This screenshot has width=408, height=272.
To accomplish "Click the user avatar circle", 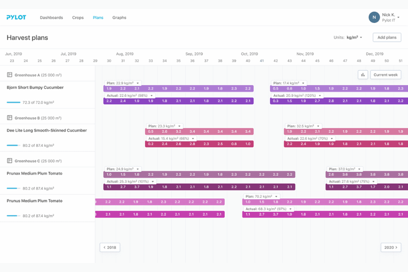I will 374,18.
